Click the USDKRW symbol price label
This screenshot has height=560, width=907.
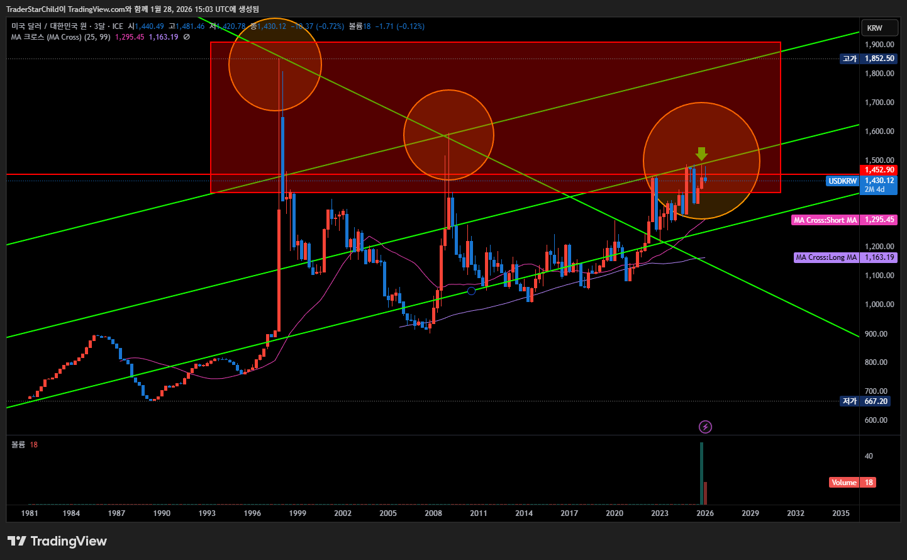pos(842,181)
